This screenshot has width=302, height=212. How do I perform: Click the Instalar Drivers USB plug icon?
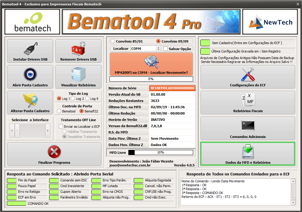31,49
